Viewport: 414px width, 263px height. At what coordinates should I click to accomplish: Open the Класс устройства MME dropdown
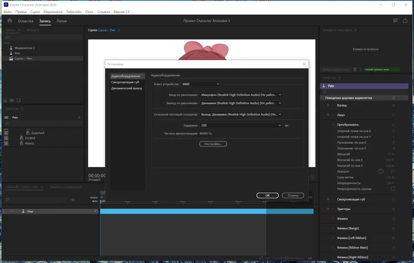[201, 84]
